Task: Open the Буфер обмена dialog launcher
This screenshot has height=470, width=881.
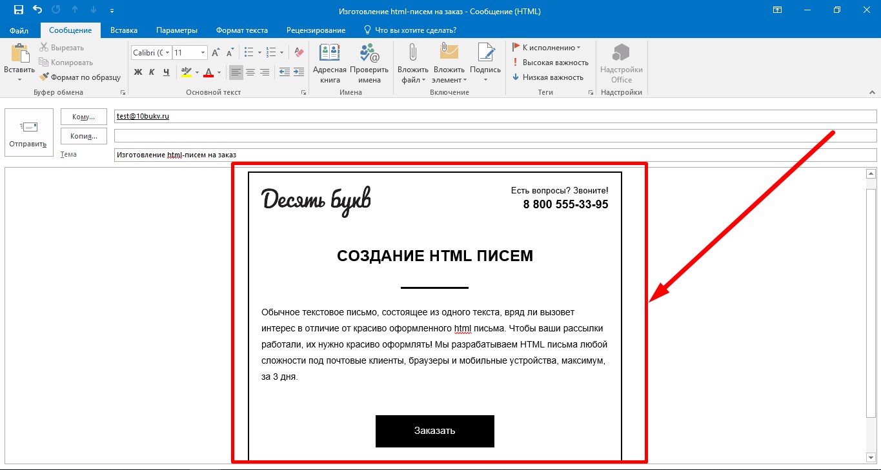Action: click(123, 93)
